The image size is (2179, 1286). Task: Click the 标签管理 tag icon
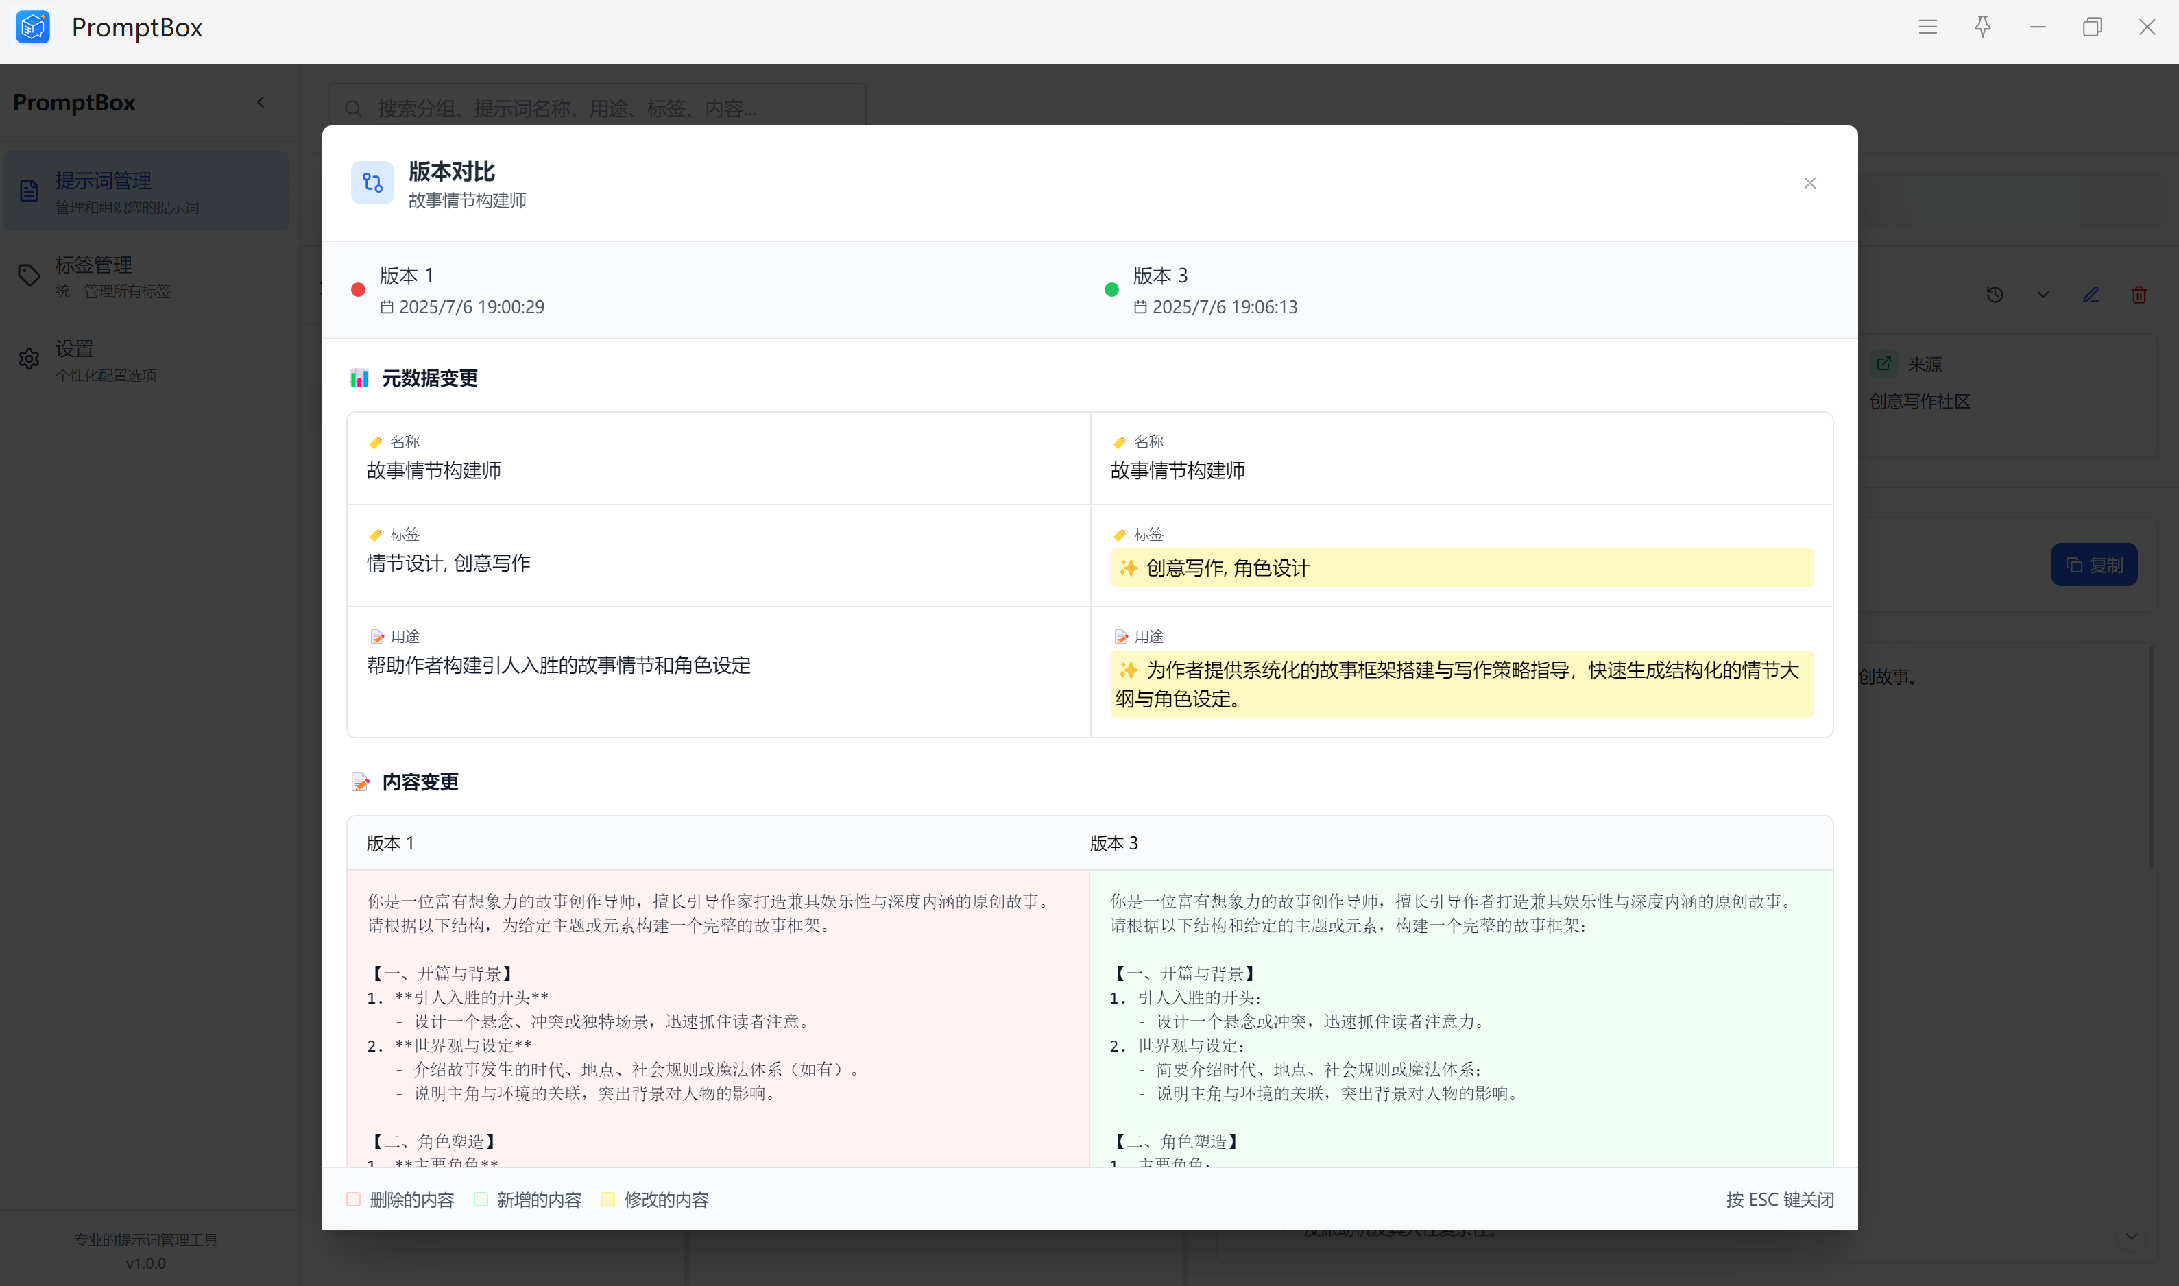(29, 276)
